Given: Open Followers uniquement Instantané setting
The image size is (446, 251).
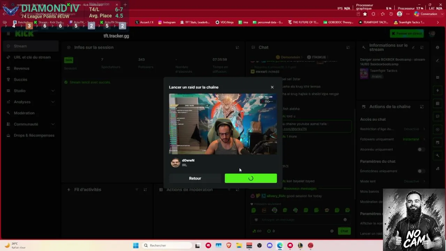Looking at the screenshot, I should pyautogui.click(x=393, y=139).
